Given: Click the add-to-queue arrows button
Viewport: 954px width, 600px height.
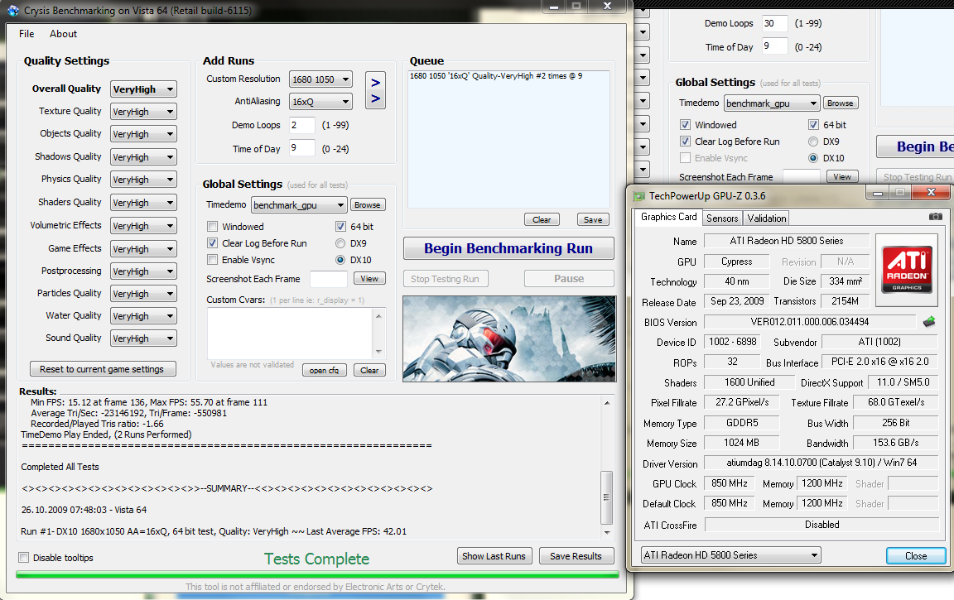Looking at the screenshot, I should point(375,90).
